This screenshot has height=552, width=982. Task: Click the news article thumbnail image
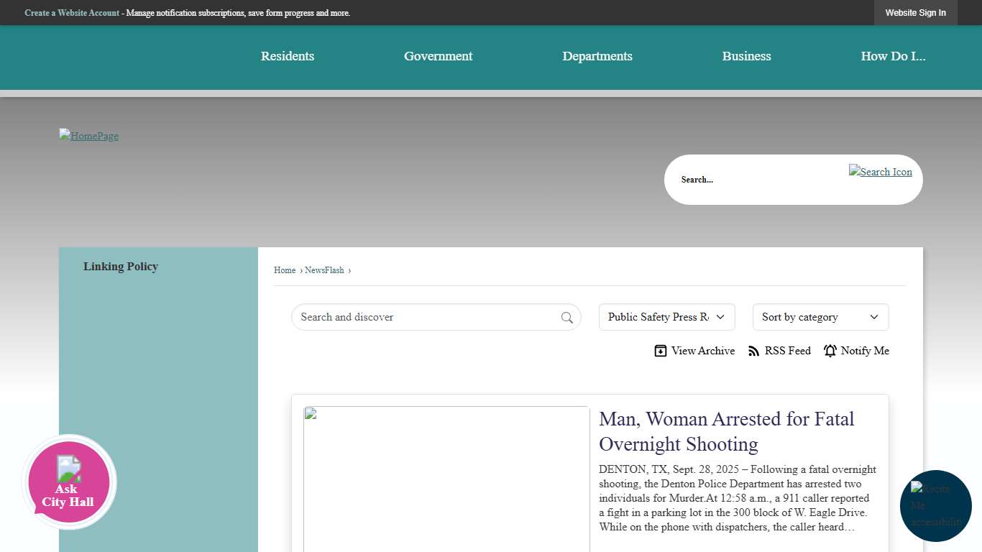click(x=446, y=478)
